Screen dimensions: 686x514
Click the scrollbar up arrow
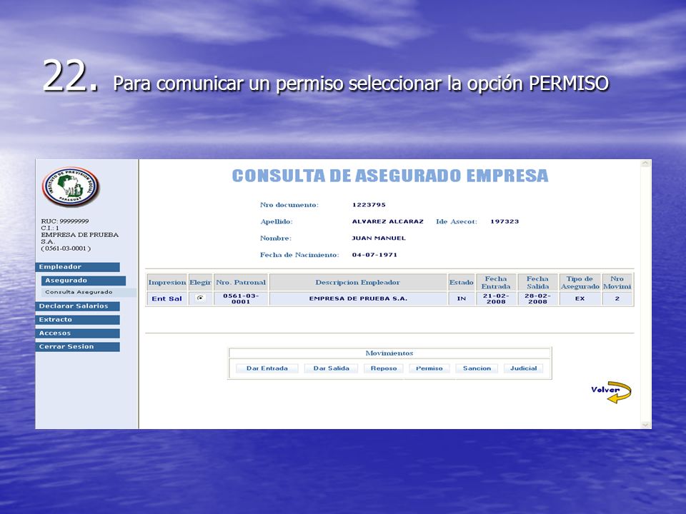(x=646, y=163)
